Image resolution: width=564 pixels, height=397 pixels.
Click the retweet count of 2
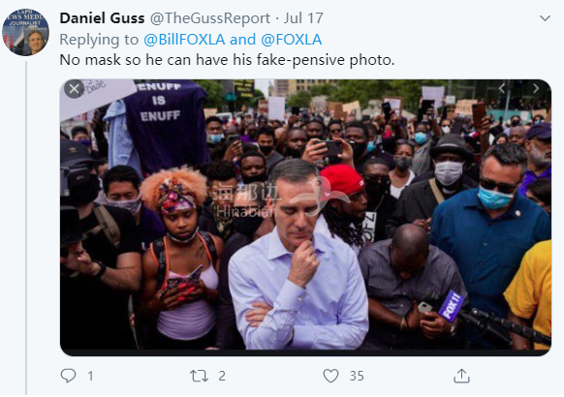[x=222, y=376]
